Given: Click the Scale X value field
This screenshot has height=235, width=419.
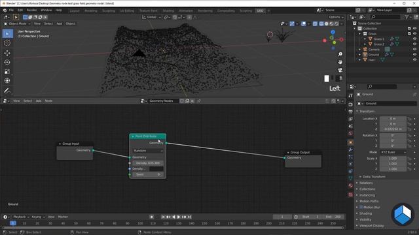Looking at the screenshot, I should (393, 159).
